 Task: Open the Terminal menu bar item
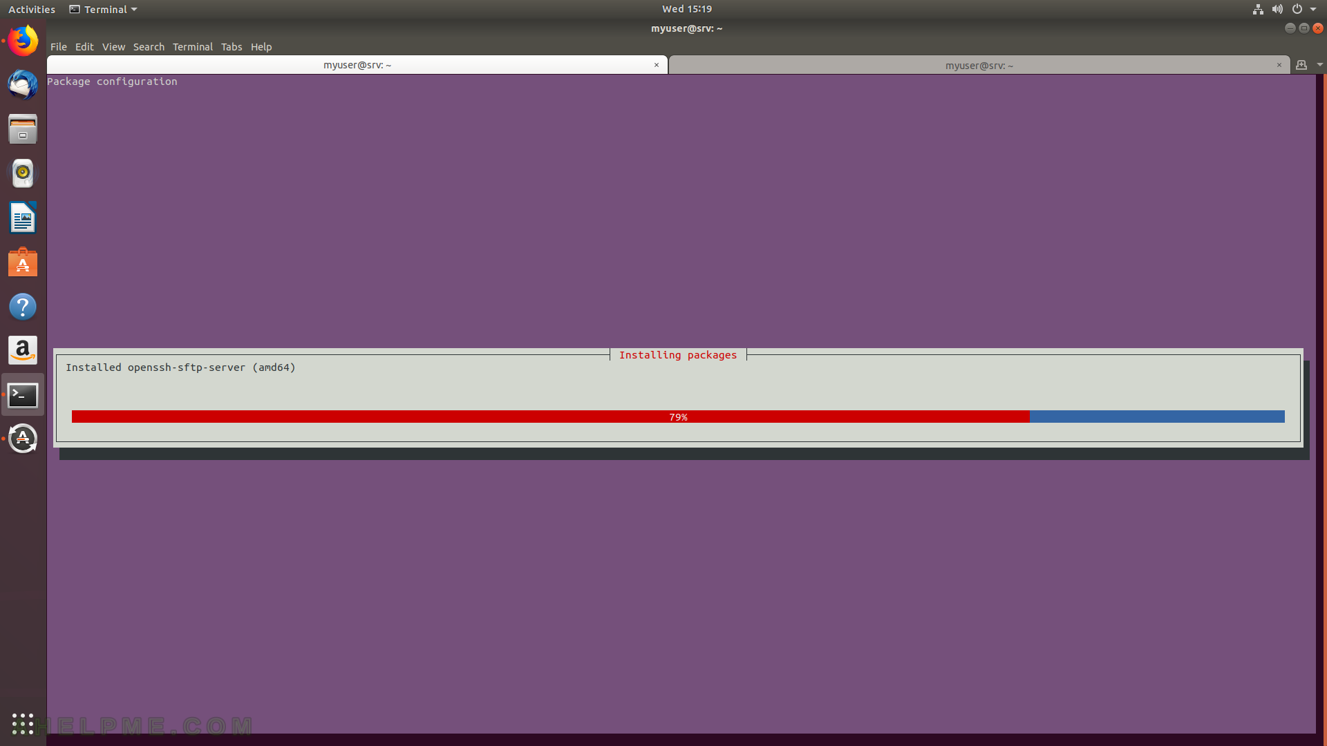pos(192,46)
